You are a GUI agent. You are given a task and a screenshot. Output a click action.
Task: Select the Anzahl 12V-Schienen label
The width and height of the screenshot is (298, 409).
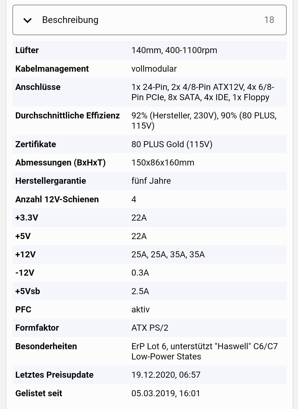point(57,199)
